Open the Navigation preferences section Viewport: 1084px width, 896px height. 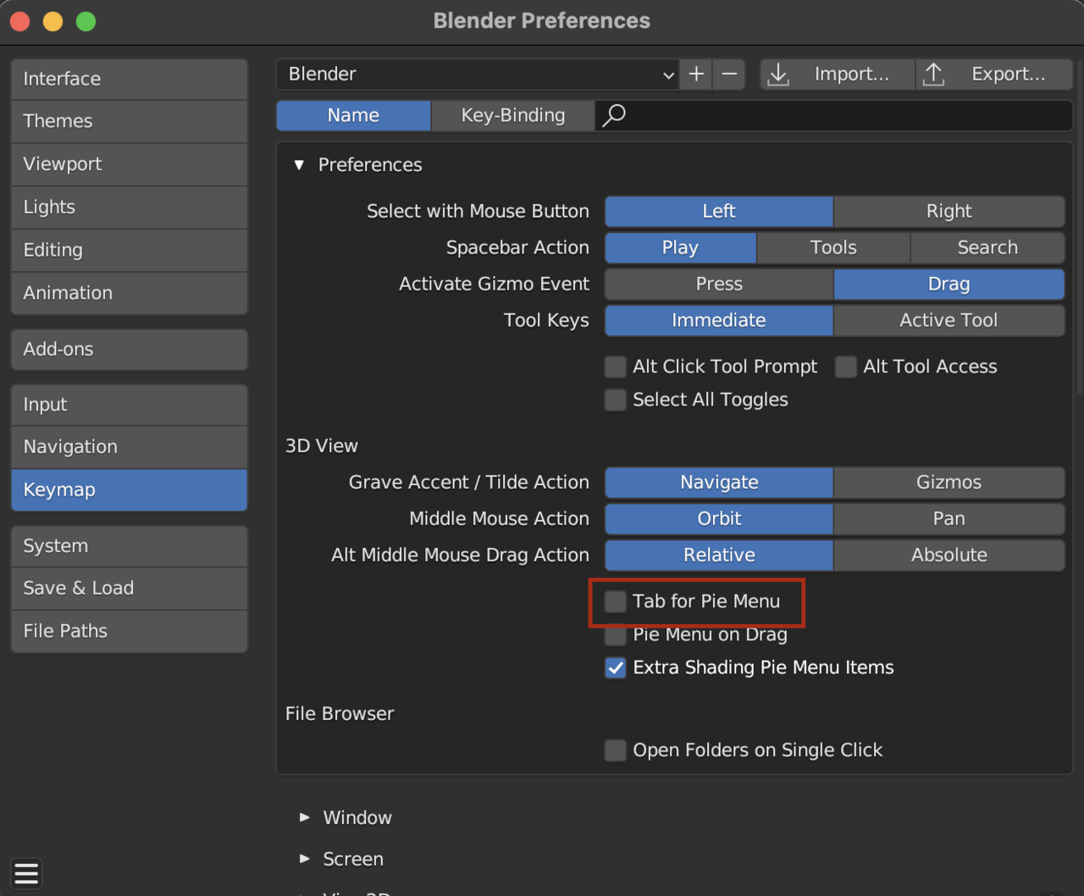[x=129, y=446]
